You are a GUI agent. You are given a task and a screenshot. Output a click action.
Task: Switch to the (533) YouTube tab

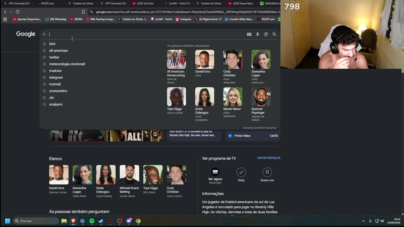tap(145, 3)
